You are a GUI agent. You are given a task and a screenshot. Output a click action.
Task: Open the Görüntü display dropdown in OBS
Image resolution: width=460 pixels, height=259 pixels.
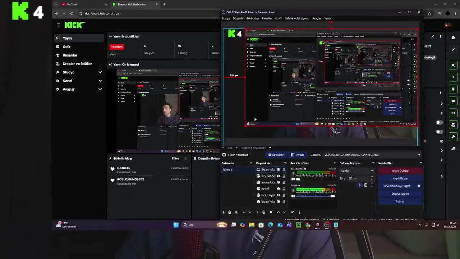click(372, 155)
